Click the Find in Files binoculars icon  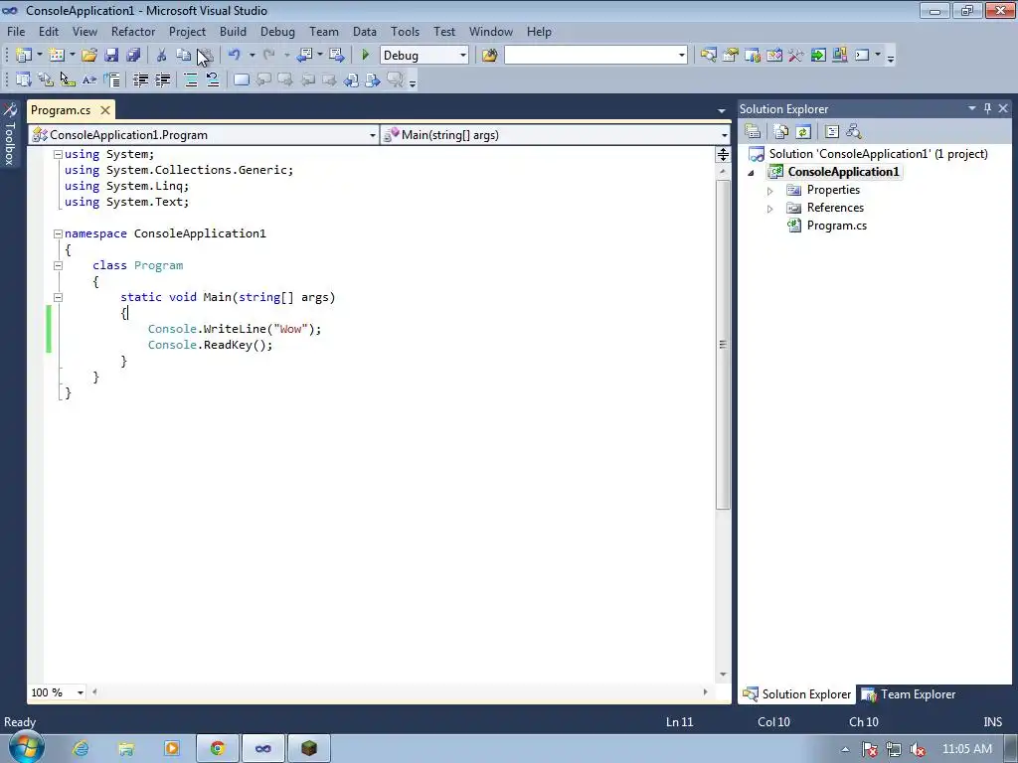489,56
